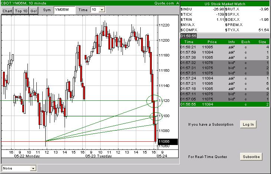Click the Exch column header
Image resolution: width=271 pixels, height=174 pixels.
click(x=246, y=42)
